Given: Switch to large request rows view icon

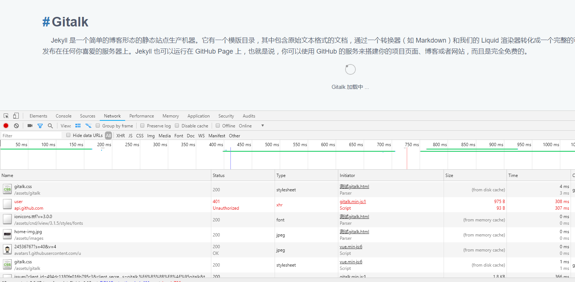Looking at the screenshot, I should coord(78,126).
